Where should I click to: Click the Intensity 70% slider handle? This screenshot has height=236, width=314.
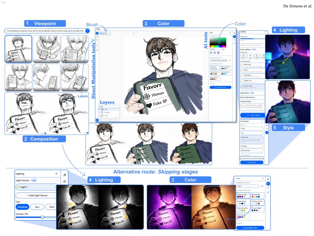coord(42,217)
